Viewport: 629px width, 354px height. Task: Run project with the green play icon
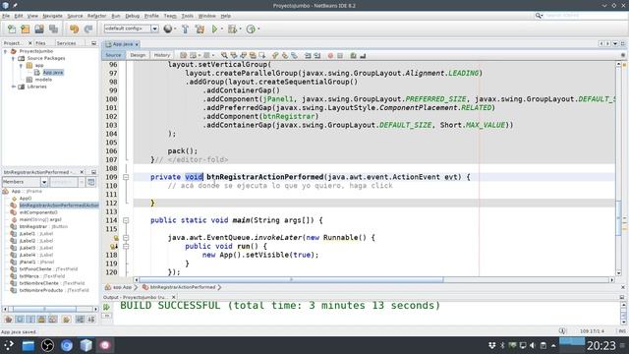tap(214, 29)
